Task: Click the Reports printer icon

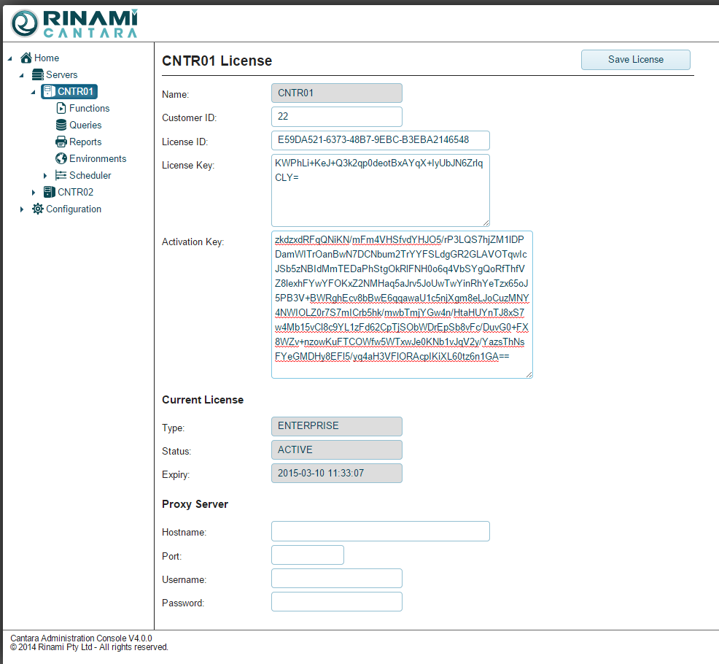Action: [x=61, y=142]
